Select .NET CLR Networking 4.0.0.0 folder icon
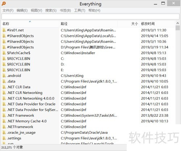The image size is (181, 151). tap(4, 98)
